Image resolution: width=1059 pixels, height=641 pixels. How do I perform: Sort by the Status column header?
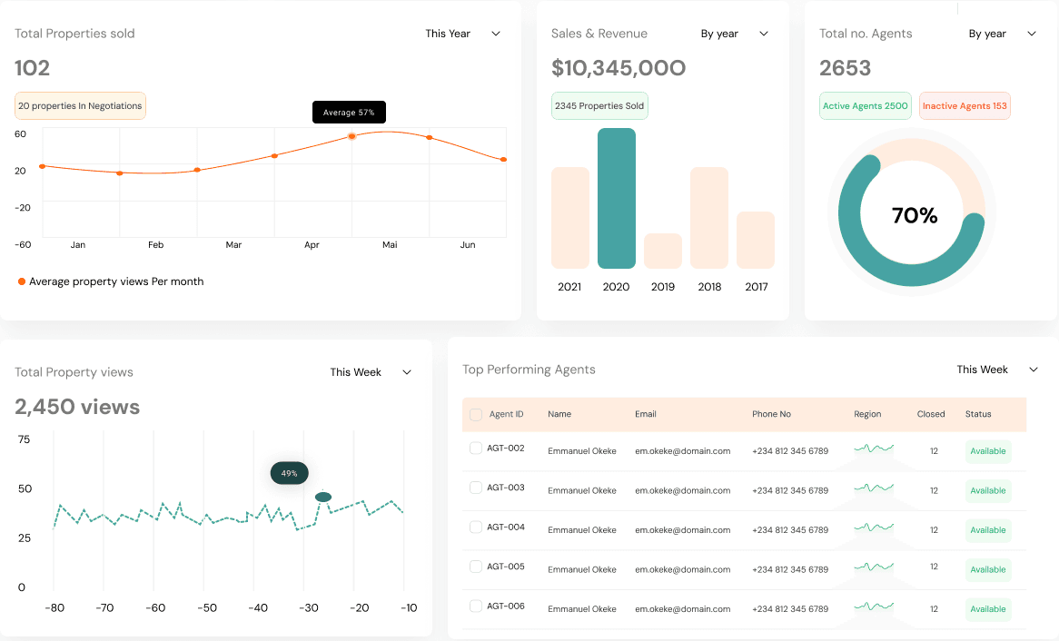(978, 414)
